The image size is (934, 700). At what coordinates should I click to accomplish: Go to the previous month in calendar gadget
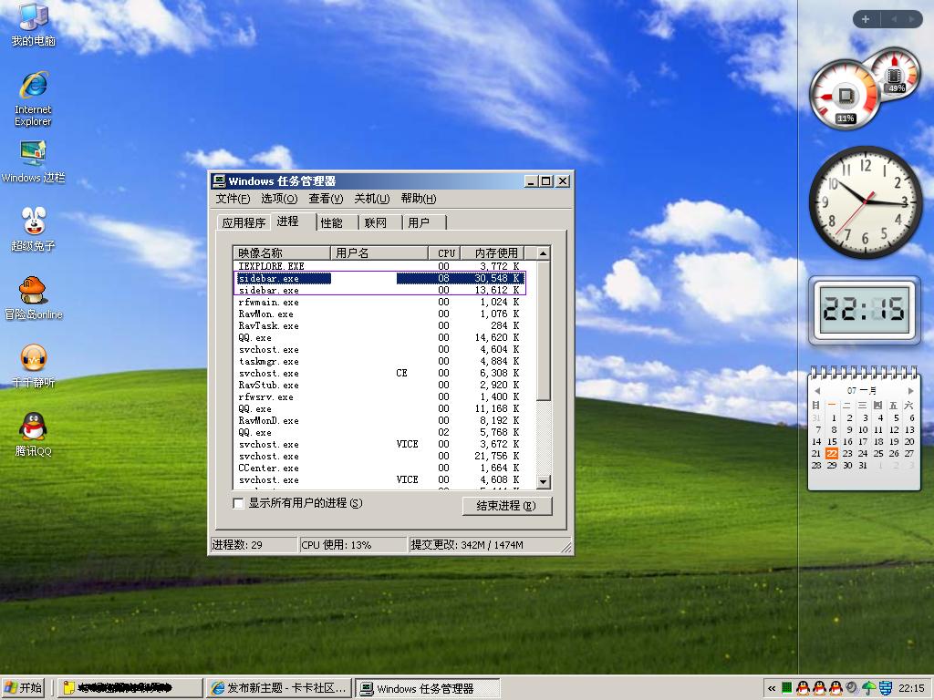click(x=816, y=390)
